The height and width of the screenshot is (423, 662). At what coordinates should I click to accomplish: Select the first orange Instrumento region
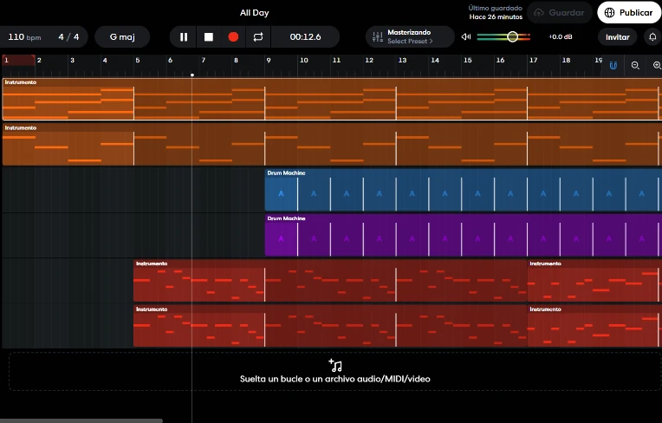pyautogui.click(x=332, y=99)
